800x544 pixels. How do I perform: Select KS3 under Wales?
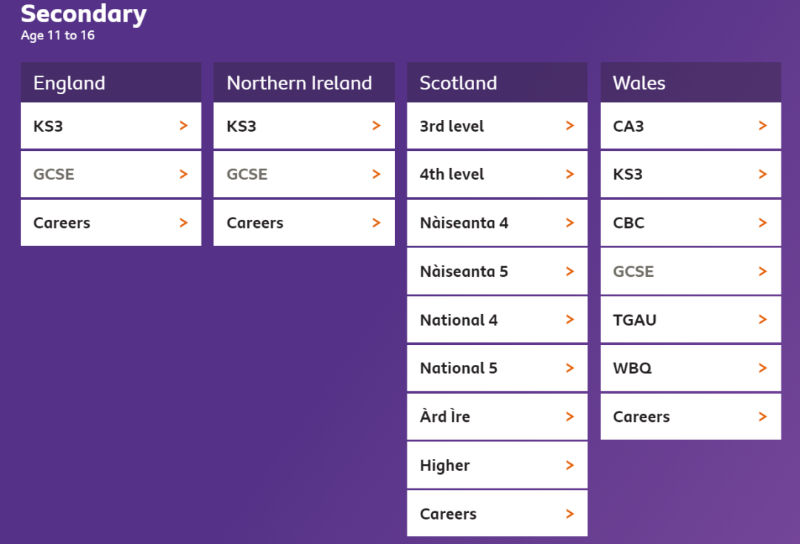[x=628, y=175]
